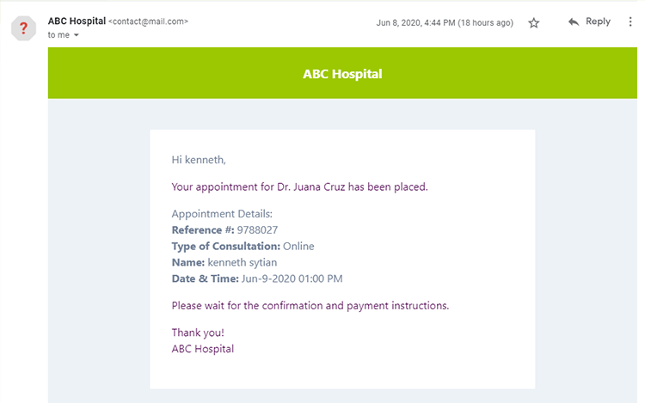Click the patient name kenneth sytian
Viewport: 645px width, 403px height.
[x=243, y=262]
